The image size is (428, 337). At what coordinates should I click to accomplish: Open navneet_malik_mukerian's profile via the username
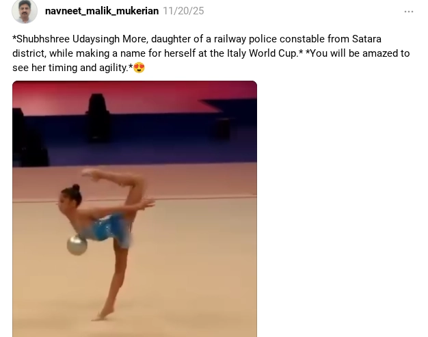coord(102,11)
